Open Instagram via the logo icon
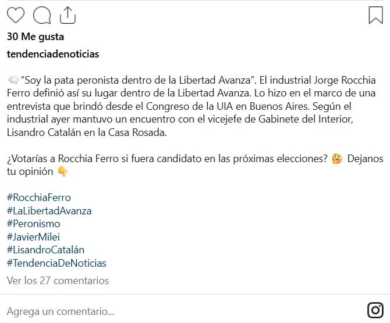 coord(375,310)
